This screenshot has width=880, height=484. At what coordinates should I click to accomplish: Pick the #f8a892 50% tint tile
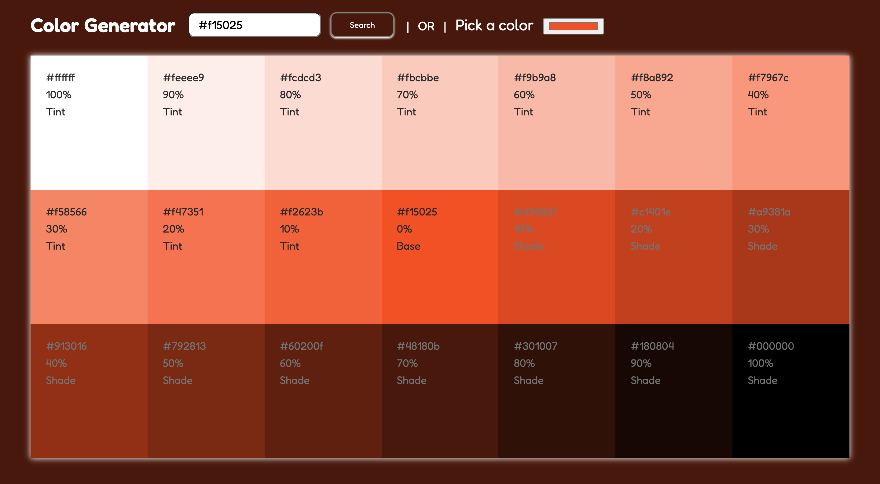coord(674,123)
